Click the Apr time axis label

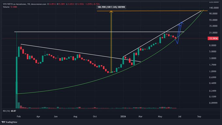coord(38,117)
